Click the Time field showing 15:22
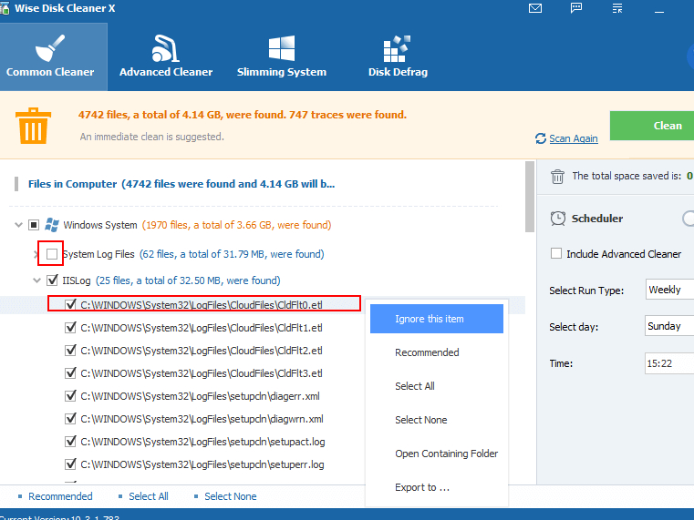694x520 pixels. [669, 363]
